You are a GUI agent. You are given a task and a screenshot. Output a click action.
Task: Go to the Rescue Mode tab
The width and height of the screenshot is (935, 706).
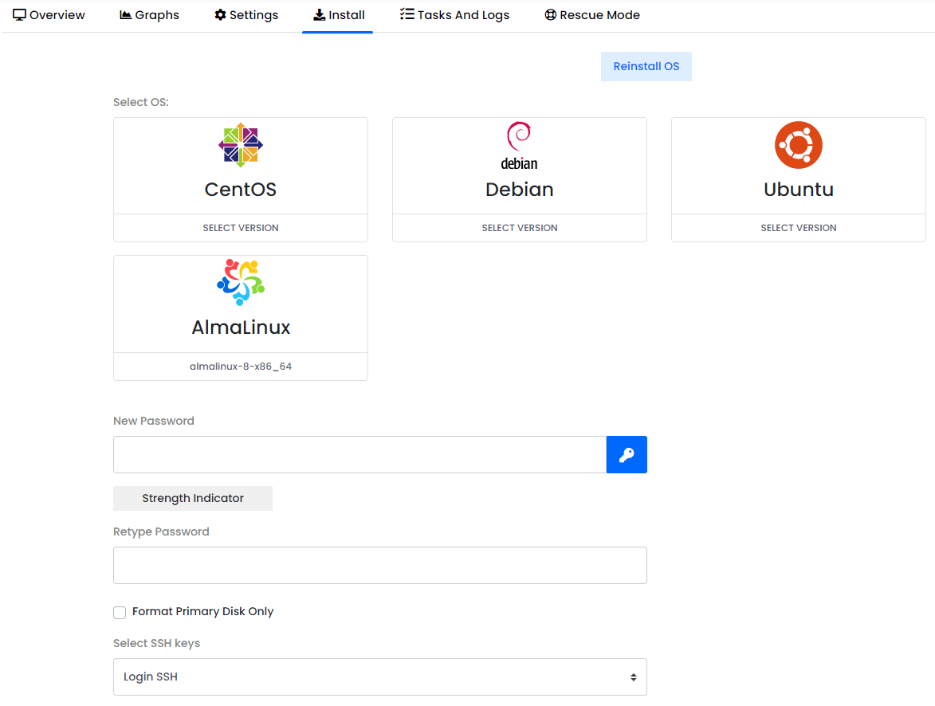592,15
